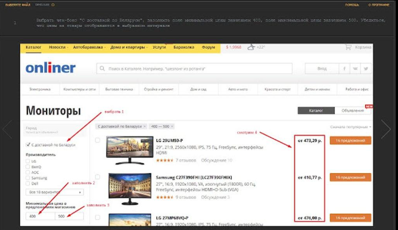
Task: Go to the previous slide arrow
Action: (x=7, y=129)
